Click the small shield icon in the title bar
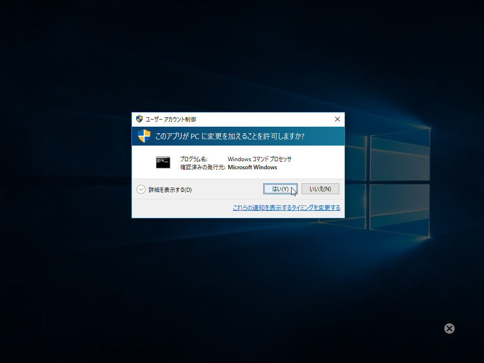 [139, 119]
